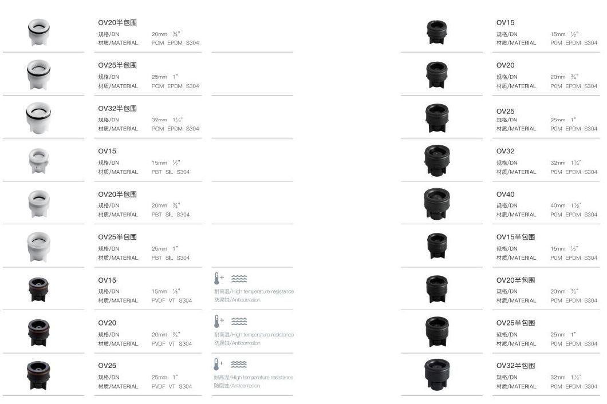Open the white OV15 PBT valve image
This screenshot has height=404, width=607.
coord(38,161)
